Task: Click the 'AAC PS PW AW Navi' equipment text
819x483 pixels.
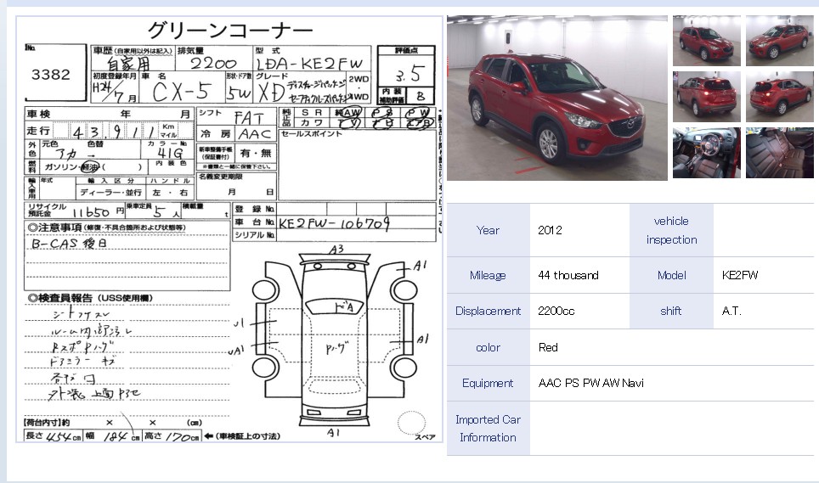Action: (590, 383)
